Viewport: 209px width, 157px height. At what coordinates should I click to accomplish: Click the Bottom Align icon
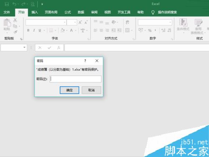click(107, 23)
